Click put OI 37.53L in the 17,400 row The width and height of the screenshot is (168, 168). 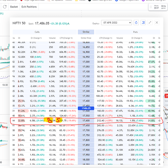click(x=152, y=101)
